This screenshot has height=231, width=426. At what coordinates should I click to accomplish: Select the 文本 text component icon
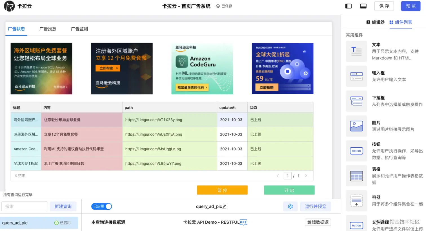[356, 51]
